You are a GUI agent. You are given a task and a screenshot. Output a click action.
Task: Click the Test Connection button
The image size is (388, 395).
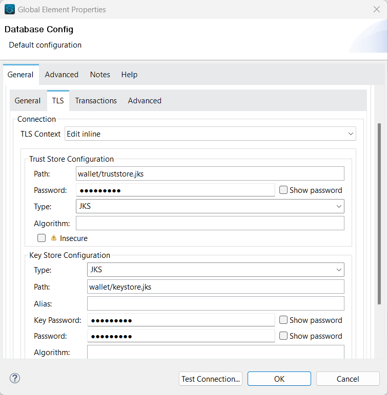[211, 379]
